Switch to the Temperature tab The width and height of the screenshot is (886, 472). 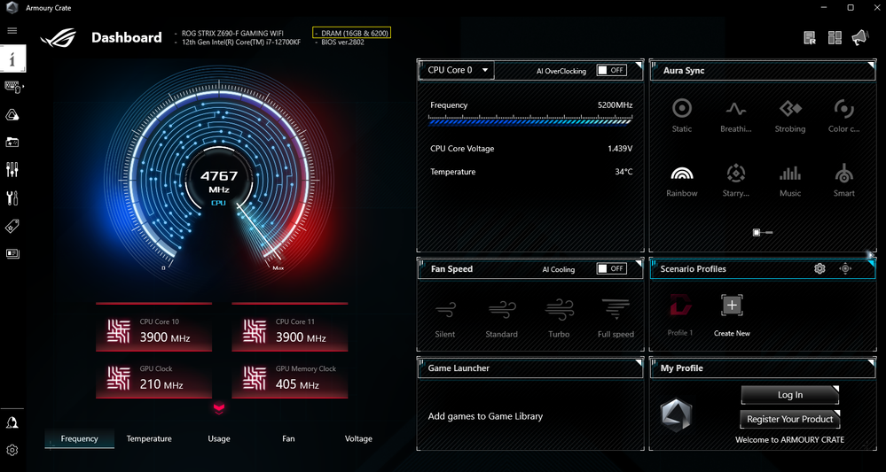coord(149,438)
